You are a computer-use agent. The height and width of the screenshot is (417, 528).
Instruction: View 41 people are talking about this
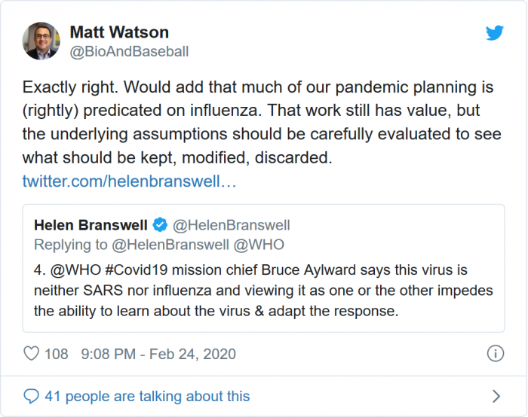(x=147, y=396)
